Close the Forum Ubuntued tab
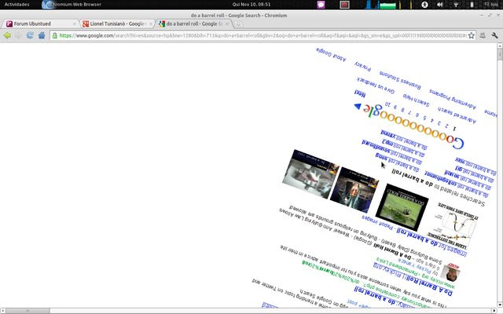 pyautogui.click(x=75, y=24)
